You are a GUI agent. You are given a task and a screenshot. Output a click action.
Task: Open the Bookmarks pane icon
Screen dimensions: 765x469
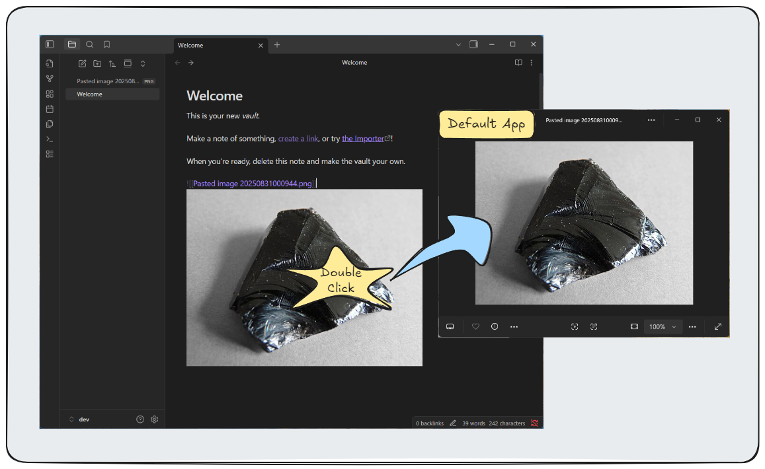(x=107, y=44)
